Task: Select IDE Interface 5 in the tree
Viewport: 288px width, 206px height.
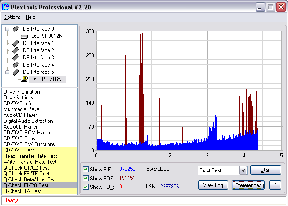Action: coord(38,72)
